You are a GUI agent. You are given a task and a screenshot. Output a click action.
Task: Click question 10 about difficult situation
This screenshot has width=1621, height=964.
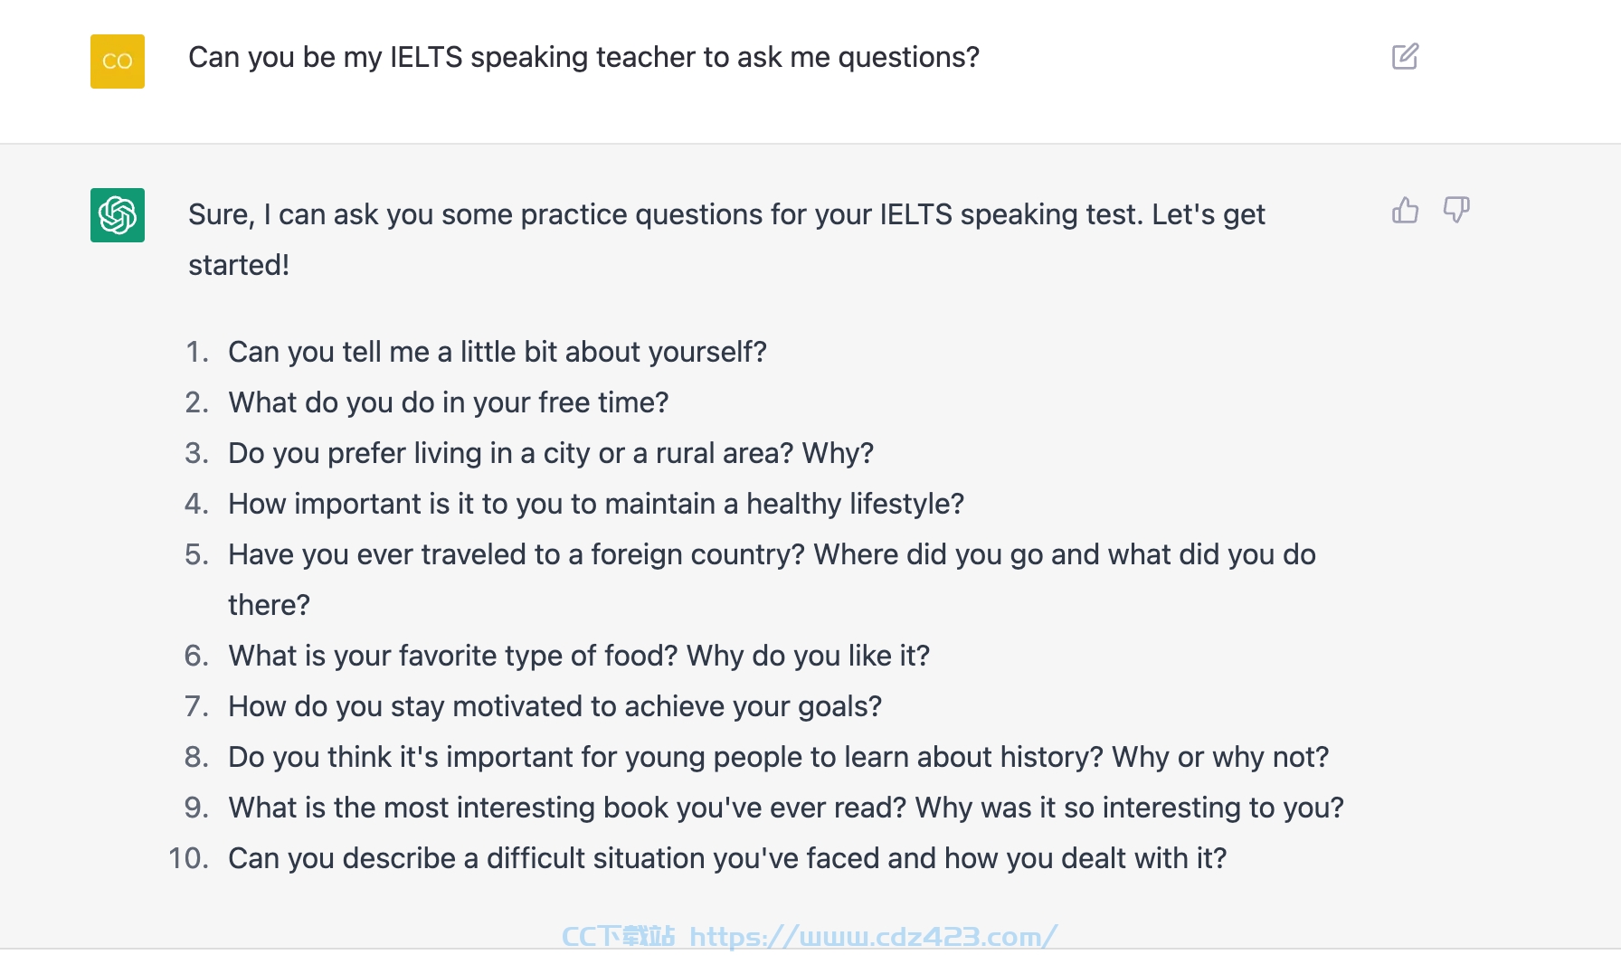(727, 858)
